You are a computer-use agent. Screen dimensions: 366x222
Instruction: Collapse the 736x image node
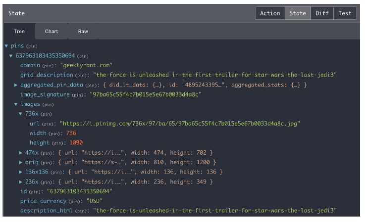[x=21, y=114]
